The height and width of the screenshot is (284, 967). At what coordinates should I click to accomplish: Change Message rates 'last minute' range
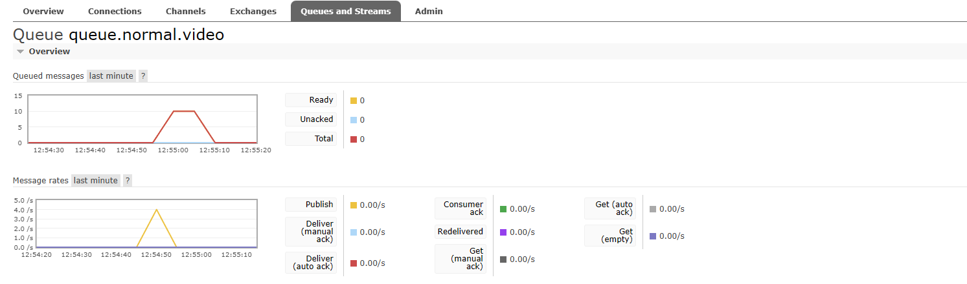[x=96, y=180]
